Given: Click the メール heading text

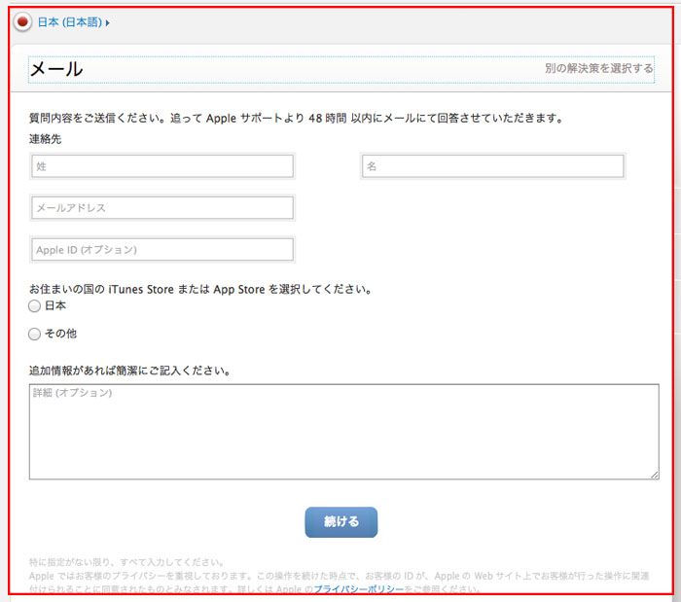Looking at the screenshot, I should pos(56,69).
